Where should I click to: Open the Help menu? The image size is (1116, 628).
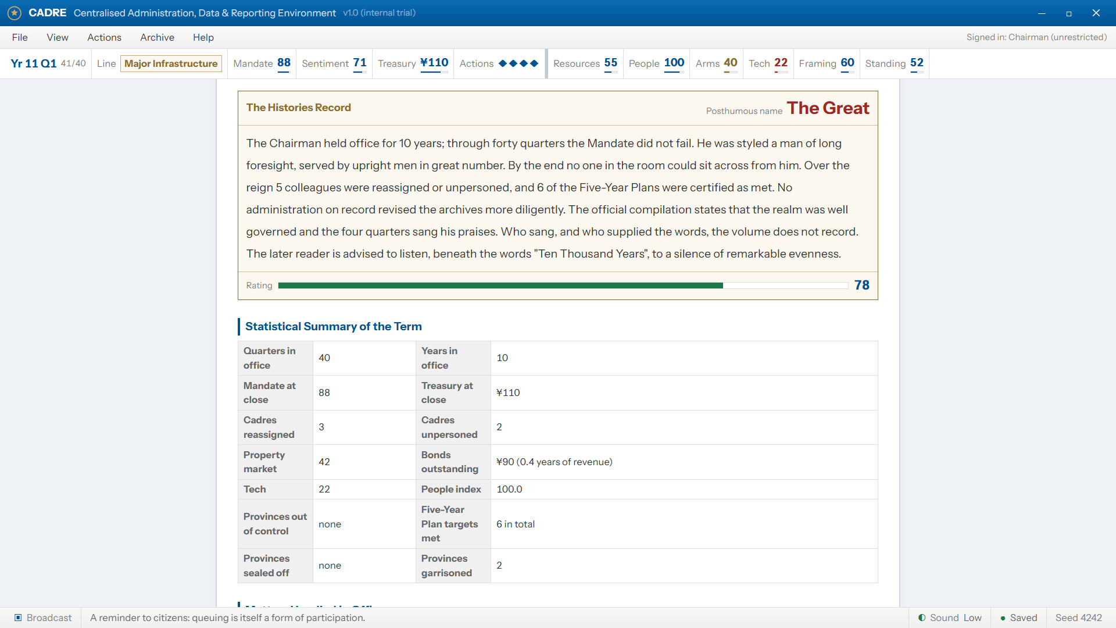pyautogui.click(x=203, y=37)
